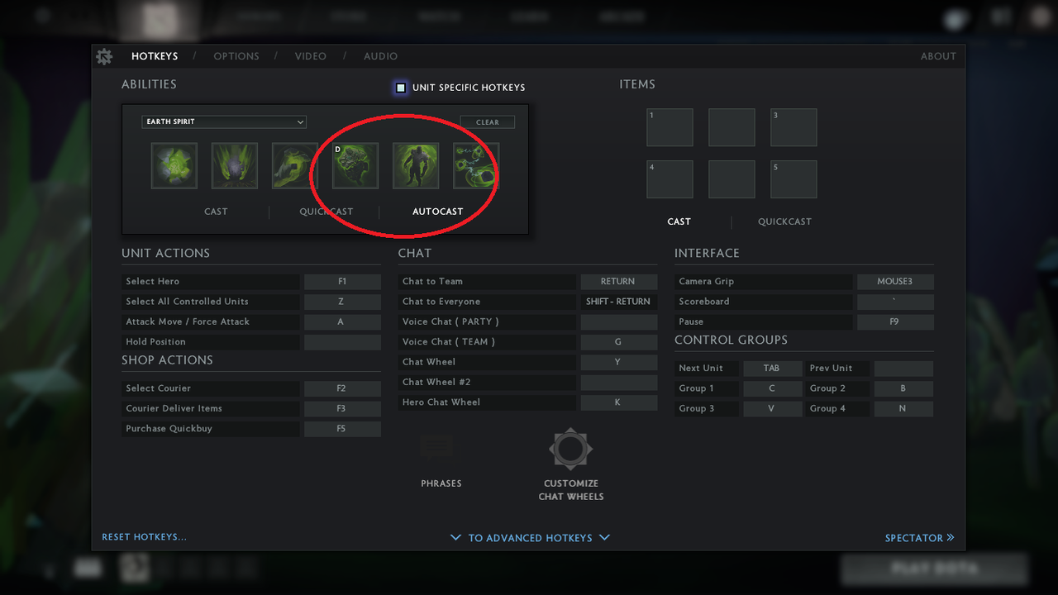The width and height of the screenshot is (1058, 595).
Task: Open the About page
Action: point(938,56)
